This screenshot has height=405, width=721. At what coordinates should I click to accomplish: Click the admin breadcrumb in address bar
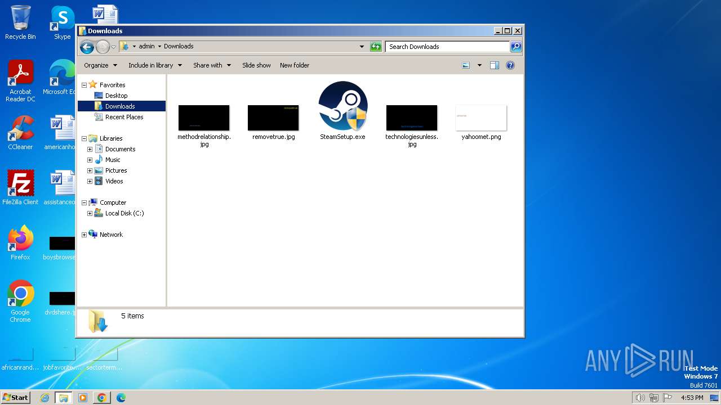[x=146, y=47]
